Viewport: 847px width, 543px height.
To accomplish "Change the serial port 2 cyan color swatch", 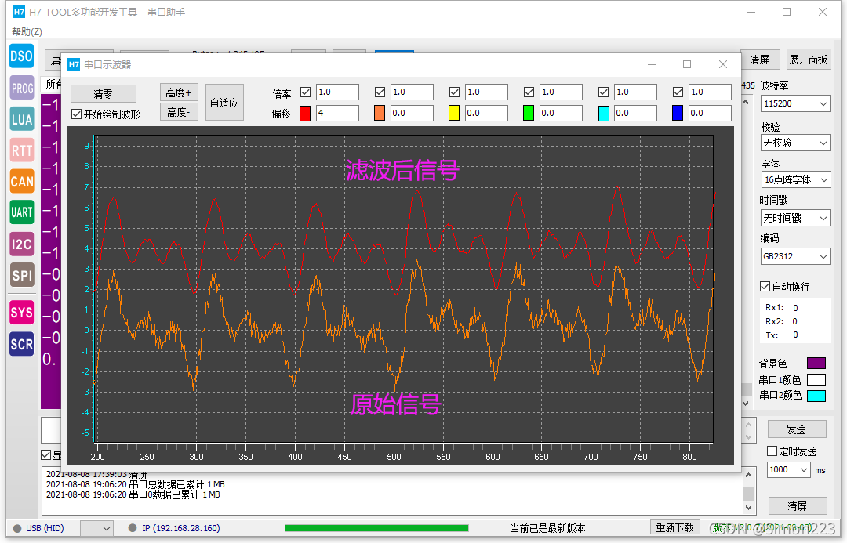I will click(x=816, y=396).
